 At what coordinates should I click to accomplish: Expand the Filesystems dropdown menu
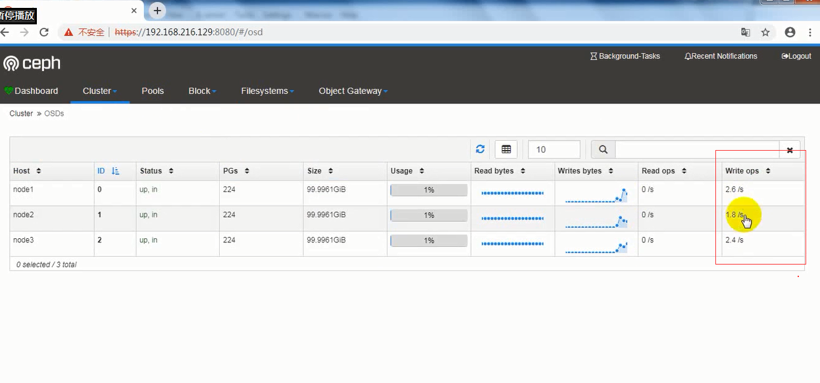click(x=267, y=91)
